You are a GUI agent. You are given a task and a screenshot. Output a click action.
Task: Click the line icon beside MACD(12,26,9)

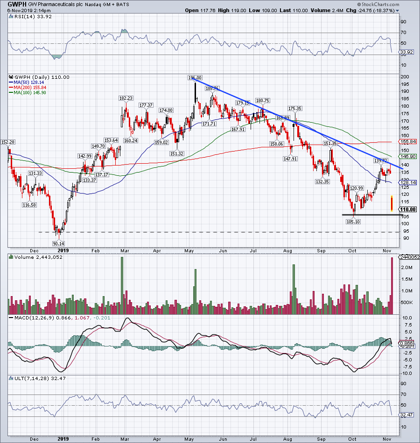(x=11, y=318)
